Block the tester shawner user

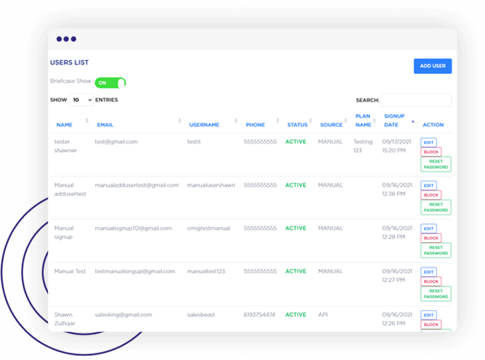431,152
